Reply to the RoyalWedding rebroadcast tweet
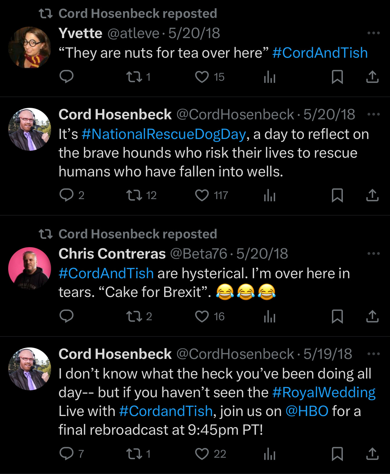390x474 pixels. [67, 454]
